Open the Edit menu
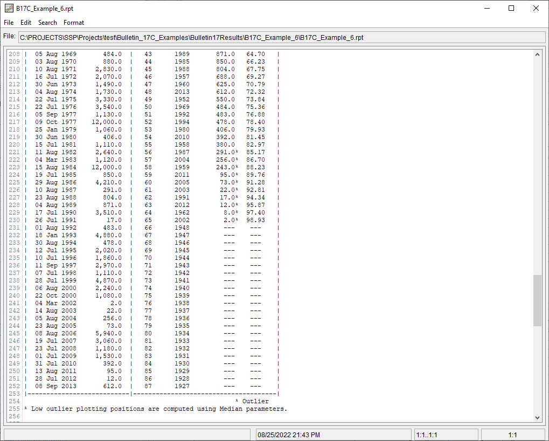Image resolution: width=549 pixels, height=441 pixels. 25,23
